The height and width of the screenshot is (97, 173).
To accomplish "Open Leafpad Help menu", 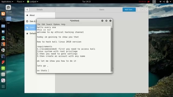I will pyautogui.click(x=63, y=24).
